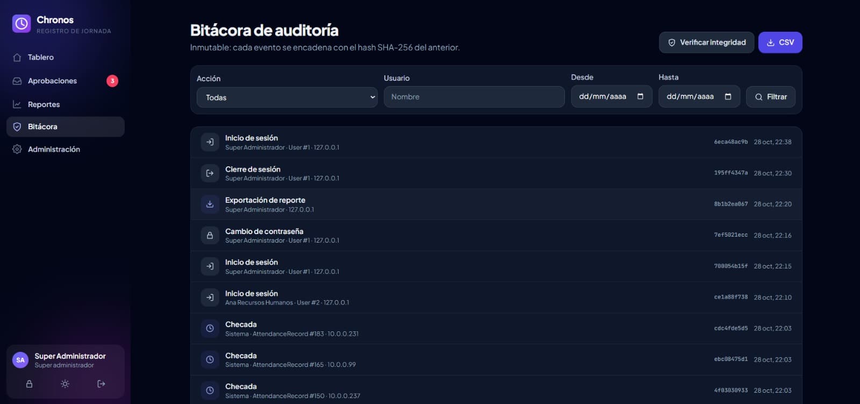Click the Bitácora shield icon
The width and height of the screenshot is (860, 404).
[17, 127]
